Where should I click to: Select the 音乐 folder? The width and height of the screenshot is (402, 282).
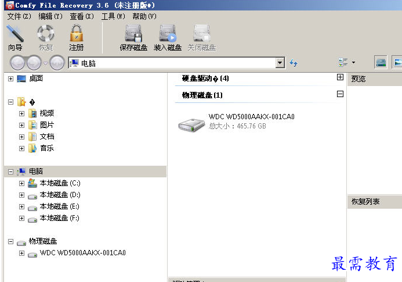tap(46, 148)
